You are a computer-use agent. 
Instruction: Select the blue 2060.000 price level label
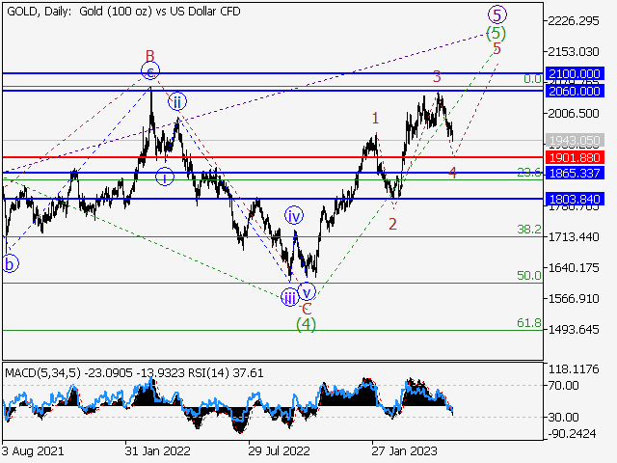(x=575, y=92)
